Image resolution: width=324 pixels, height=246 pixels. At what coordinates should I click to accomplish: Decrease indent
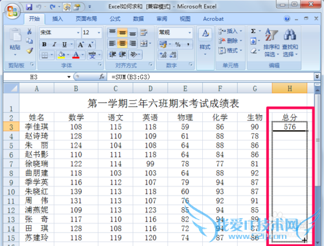coord(113,54)
